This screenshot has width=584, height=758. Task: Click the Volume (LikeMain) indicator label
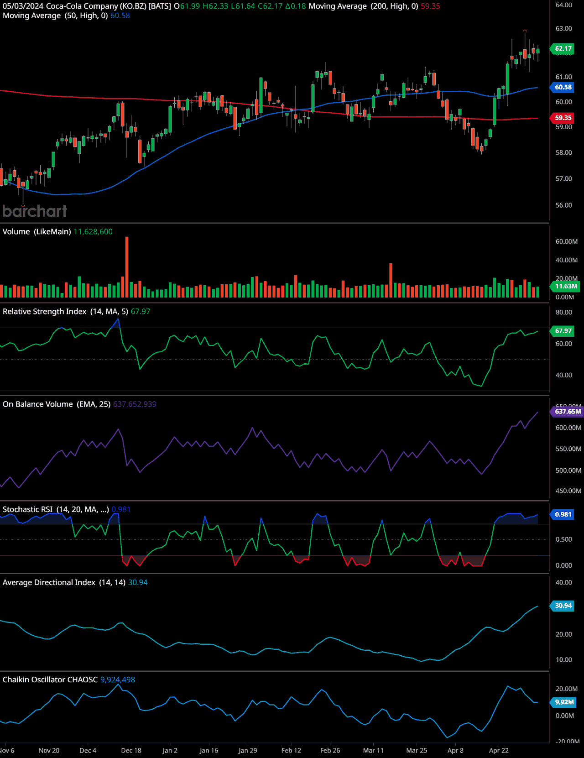pos(36,231)
